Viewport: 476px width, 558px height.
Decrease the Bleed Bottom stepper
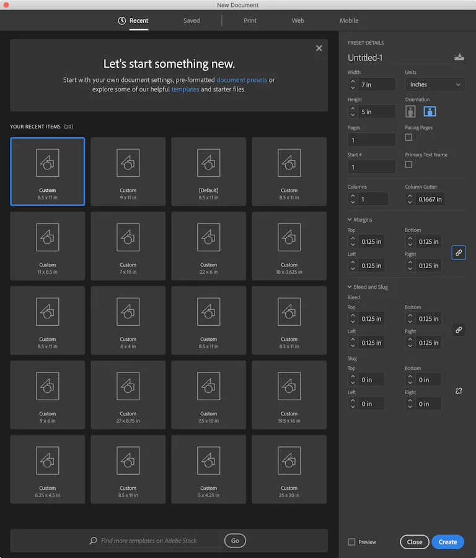tap(410, 322)
